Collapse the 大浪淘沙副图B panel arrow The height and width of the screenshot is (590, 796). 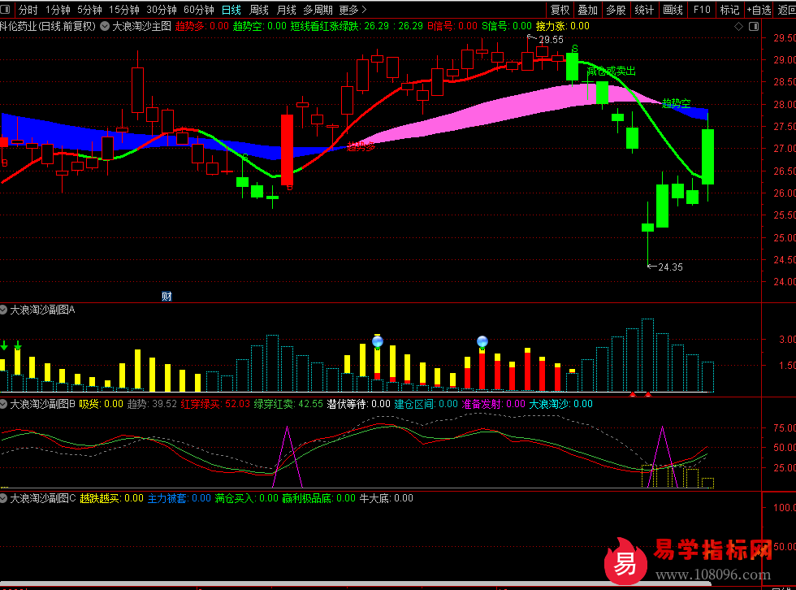coord(3,404)
